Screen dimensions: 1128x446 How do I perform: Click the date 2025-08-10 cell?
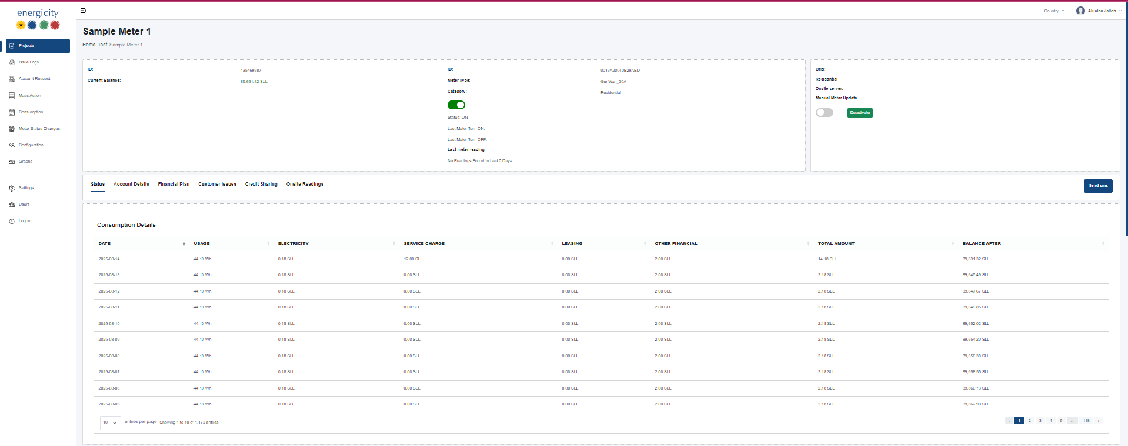click(x=109, y=324)
